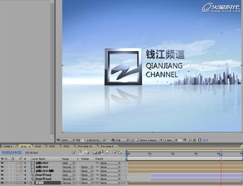243x186 pixels.
Task: Click the Fast Previews icon
Action: (x=185, y=140)
